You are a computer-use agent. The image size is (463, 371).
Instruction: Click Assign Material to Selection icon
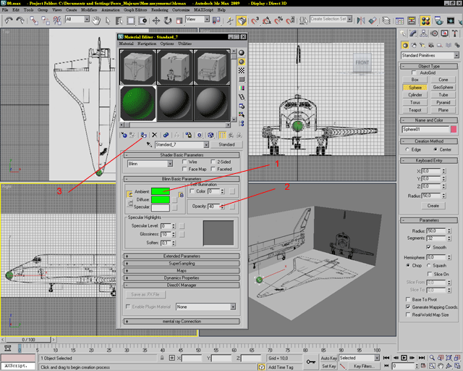click(x=143, y=136)
